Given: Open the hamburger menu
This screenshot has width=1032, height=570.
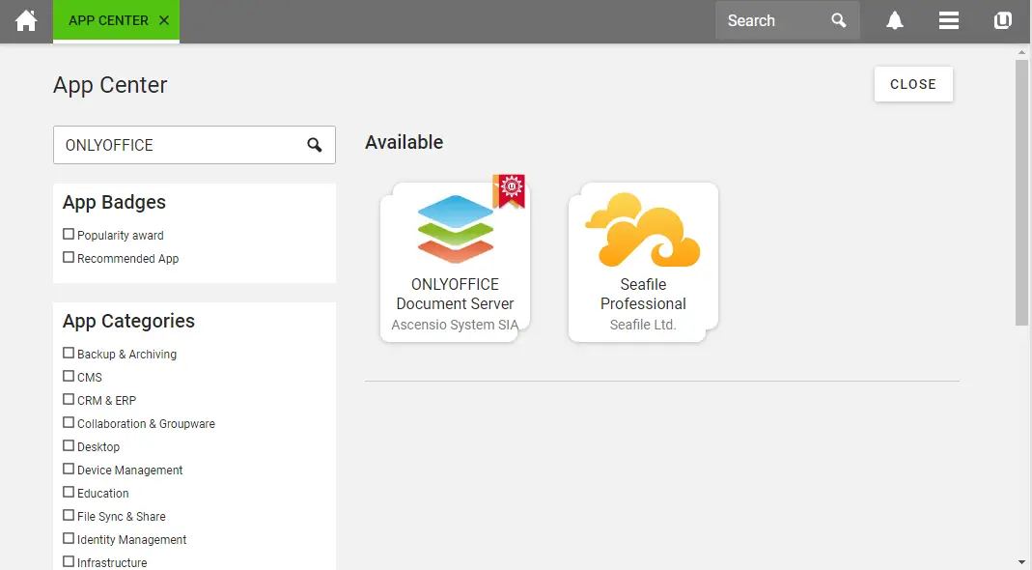Looking at the screenshot, I should tap(948, 19).
